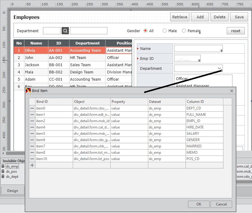Click the Retrieve button
Screen dimensions: 252x213
click(180, 17)
